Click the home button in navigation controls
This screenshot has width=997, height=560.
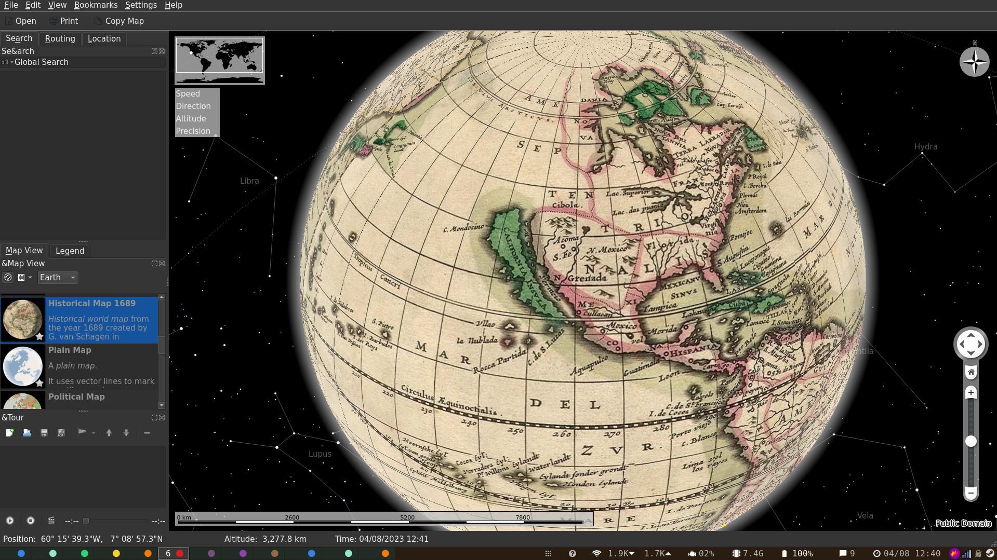point(971,372)
